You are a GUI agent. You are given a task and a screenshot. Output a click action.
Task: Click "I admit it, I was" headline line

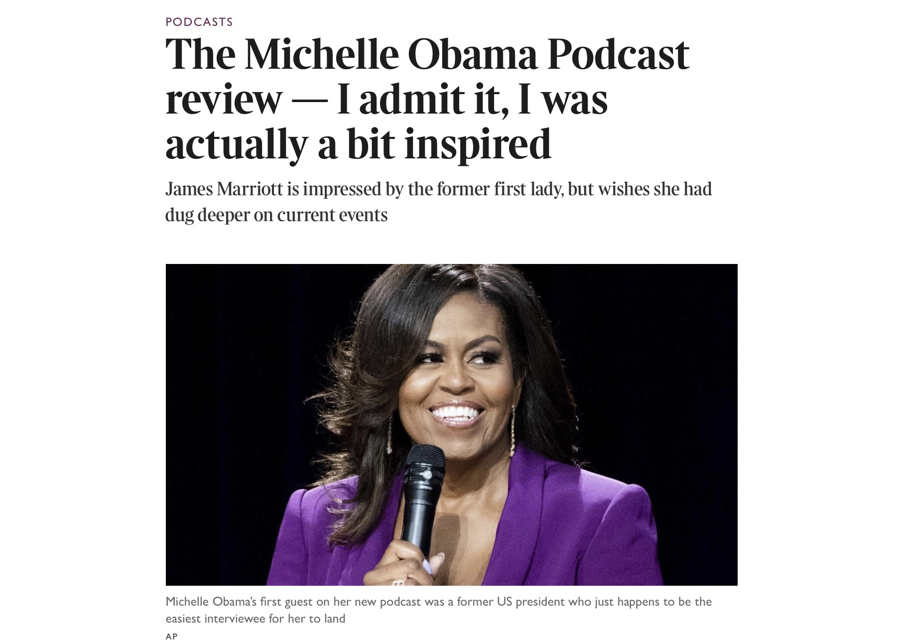472,99
